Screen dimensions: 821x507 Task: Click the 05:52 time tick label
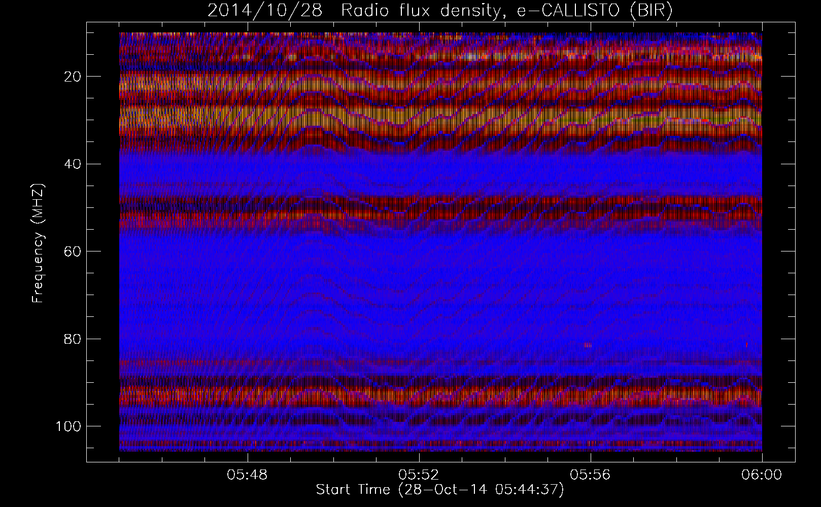tap(419, 475)
